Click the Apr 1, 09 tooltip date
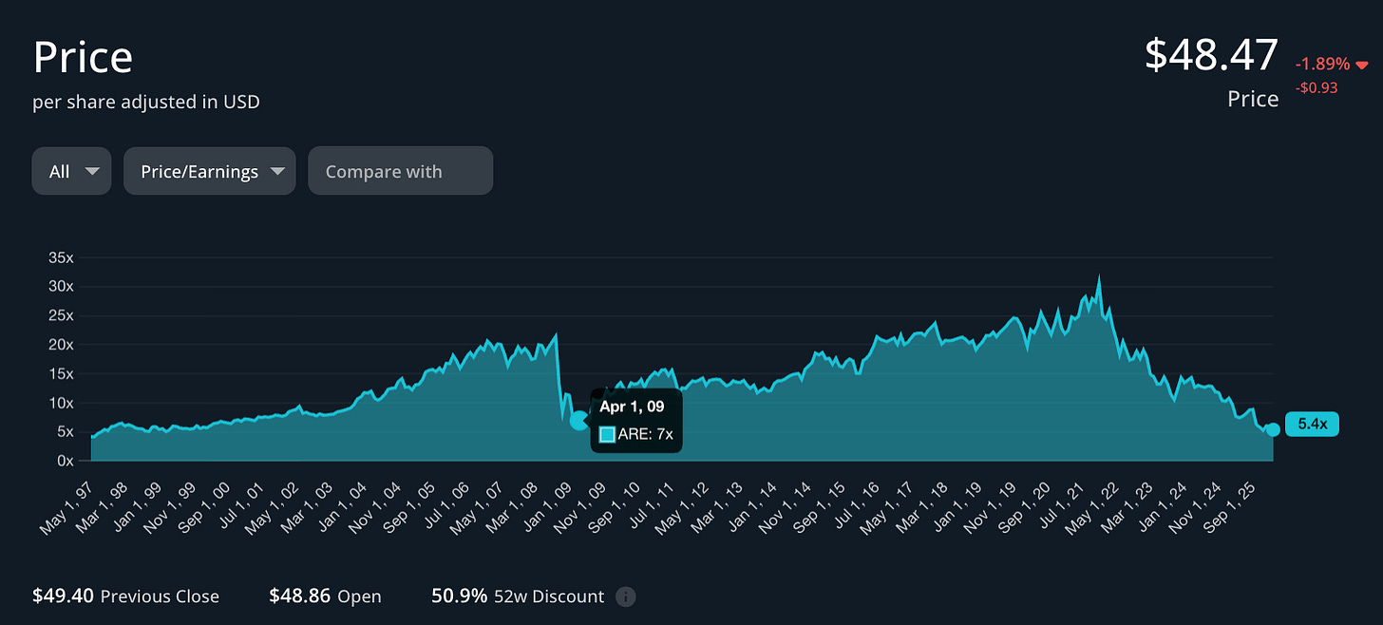The height and width of the screenshot is (625, 1383). pyautogui.click(x=632, y=406)
